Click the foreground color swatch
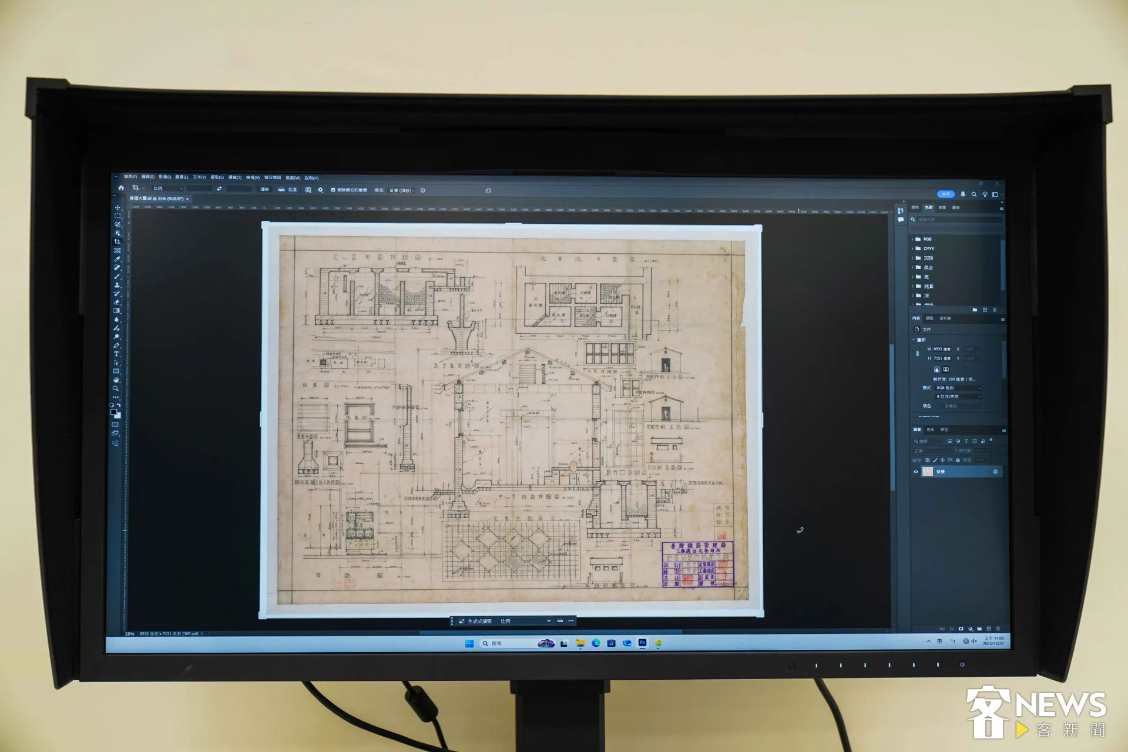The height and width of the screenshot is (752, 1128). (x=113, y=412)
